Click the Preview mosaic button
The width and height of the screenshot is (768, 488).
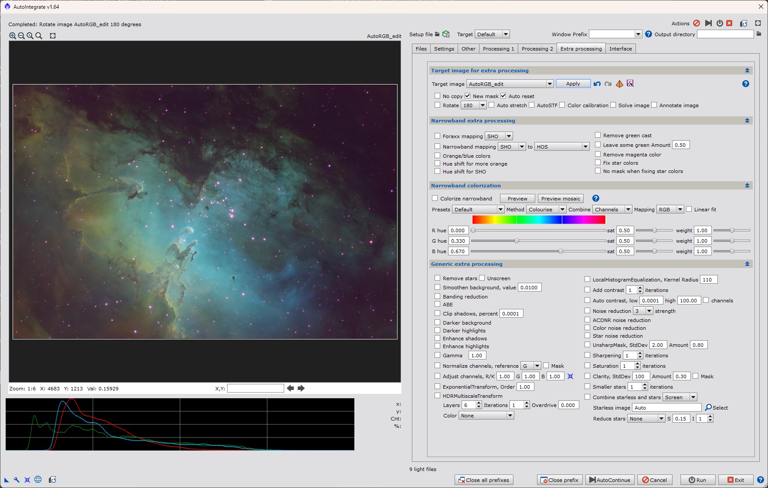point(561,199)
